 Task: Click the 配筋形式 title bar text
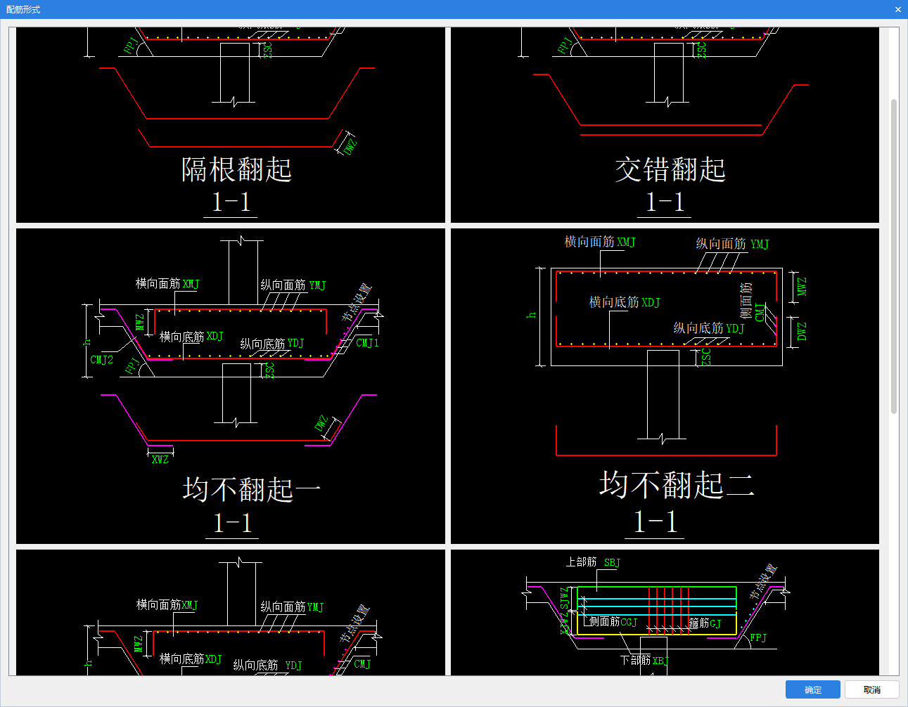click(23, 9)
